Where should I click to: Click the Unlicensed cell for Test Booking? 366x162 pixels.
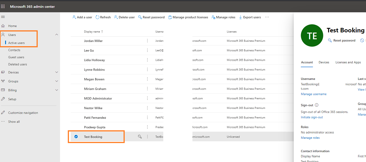coord(233,137)
